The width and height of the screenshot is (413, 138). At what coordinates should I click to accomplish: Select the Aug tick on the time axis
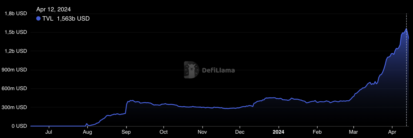(87, 132)
